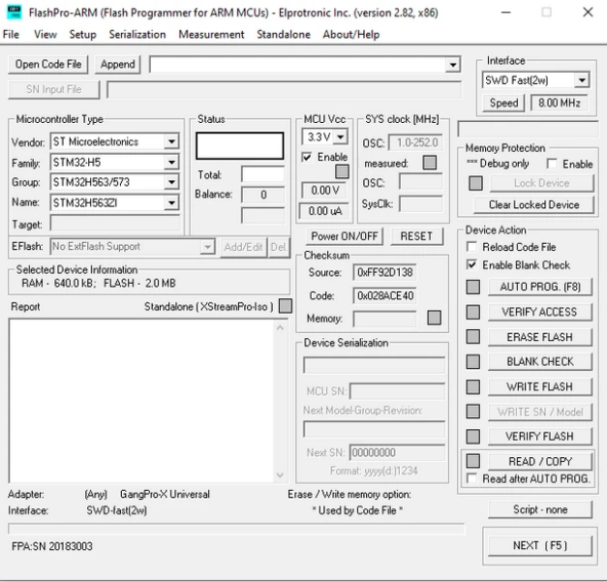Click Clear Locked Device button

click(533, 205)
